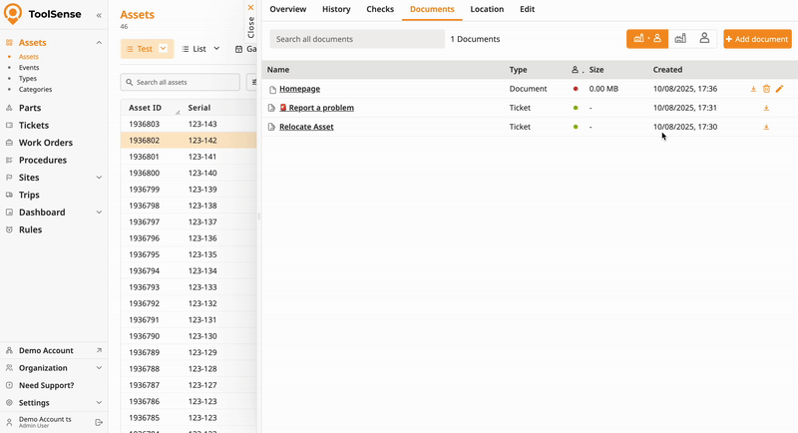Open Demo Account ts Admin User profile
This screenshot has height=433, width=798.
(x=45, y=422)
